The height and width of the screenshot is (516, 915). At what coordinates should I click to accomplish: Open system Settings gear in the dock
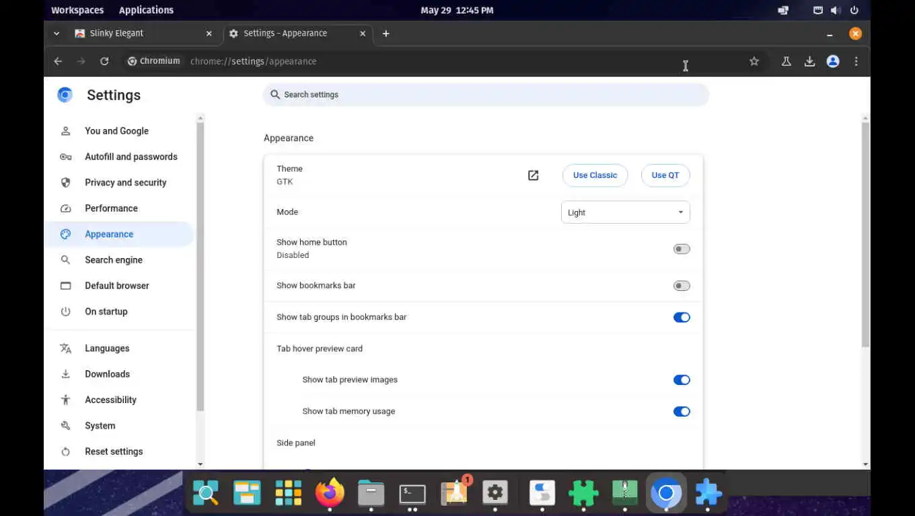click(x=495, y=493)
